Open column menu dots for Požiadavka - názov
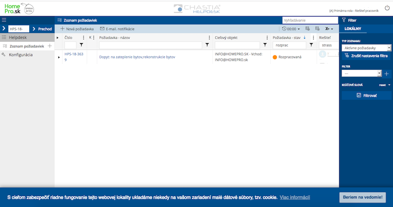 click(x=209, y=37)
